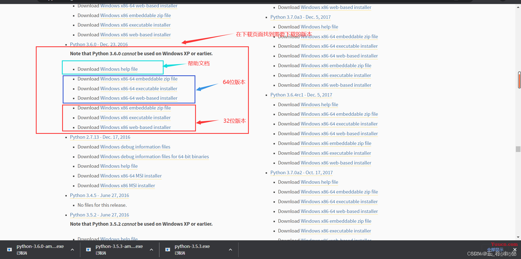The height and width of the screenshot is (259, 521).
Task: Click the python-3.5.3-am....exe file icon in downloads bar
Action: (x=88, y=250)
